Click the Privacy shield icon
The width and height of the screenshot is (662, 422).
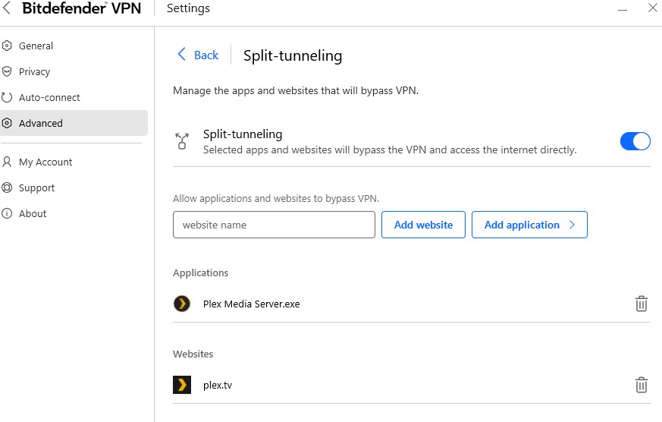click(x=7, y=71)
